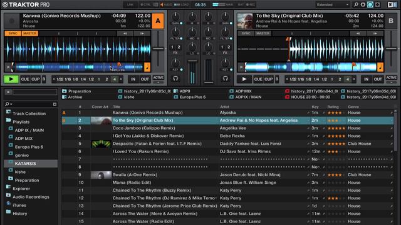Open the ADP9 favorites shortcut

[x=185, y=91]
